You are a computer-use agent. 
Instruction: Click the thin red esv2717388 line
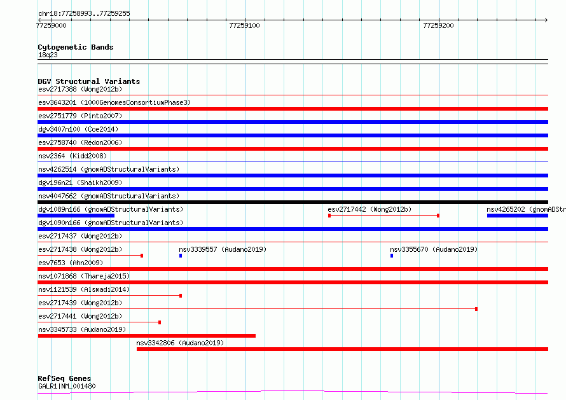pyautogui.click(x=293, y=95)
